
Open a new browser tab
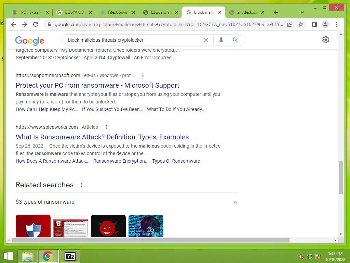click(276, 12)
